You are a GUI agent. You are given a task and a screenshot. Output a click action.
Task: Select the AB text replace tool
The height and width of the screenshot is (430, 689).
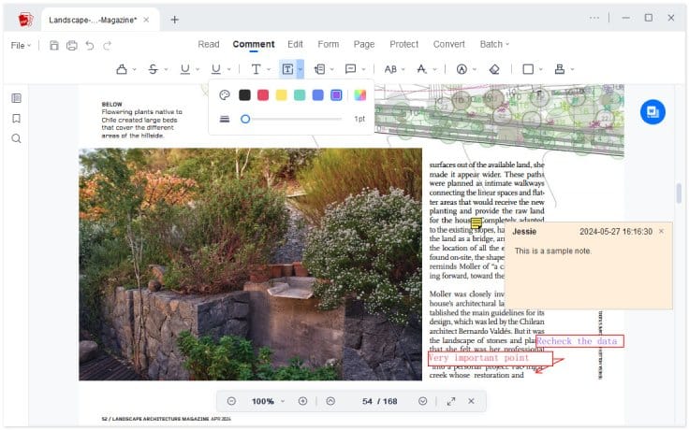(390, 69)
